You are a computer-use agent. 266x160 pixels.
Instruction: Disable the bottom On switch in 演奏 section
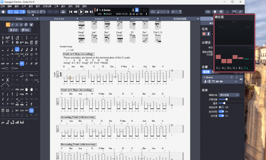221,116
